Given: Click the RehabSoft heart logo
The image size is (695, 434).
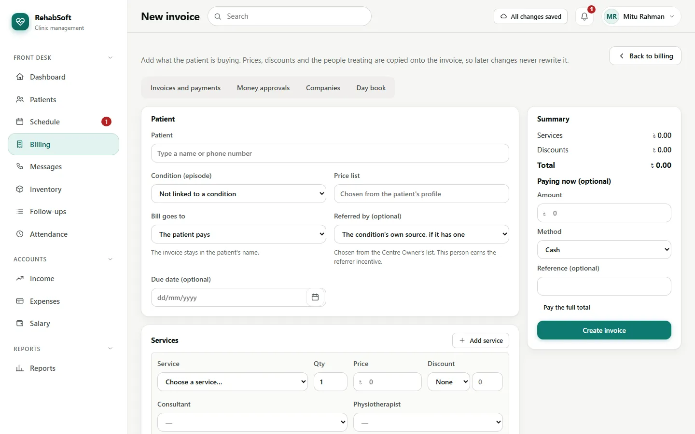Looking at the screenshot, I should 20,21.
